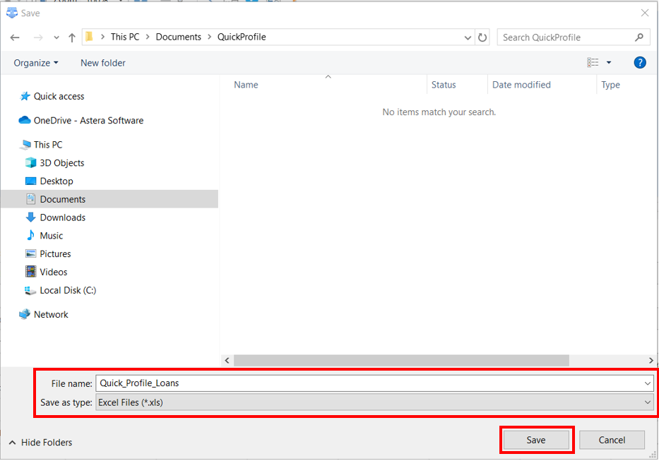The width and height of the screenshot is (659, 461).
Task: Select Local Disk (C:) drive
Action: (x=67, y=290)
